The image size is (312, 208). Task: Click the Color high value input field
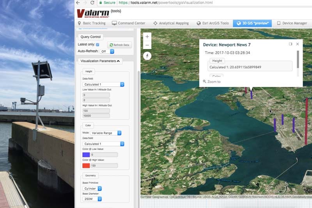coord(104,165)
